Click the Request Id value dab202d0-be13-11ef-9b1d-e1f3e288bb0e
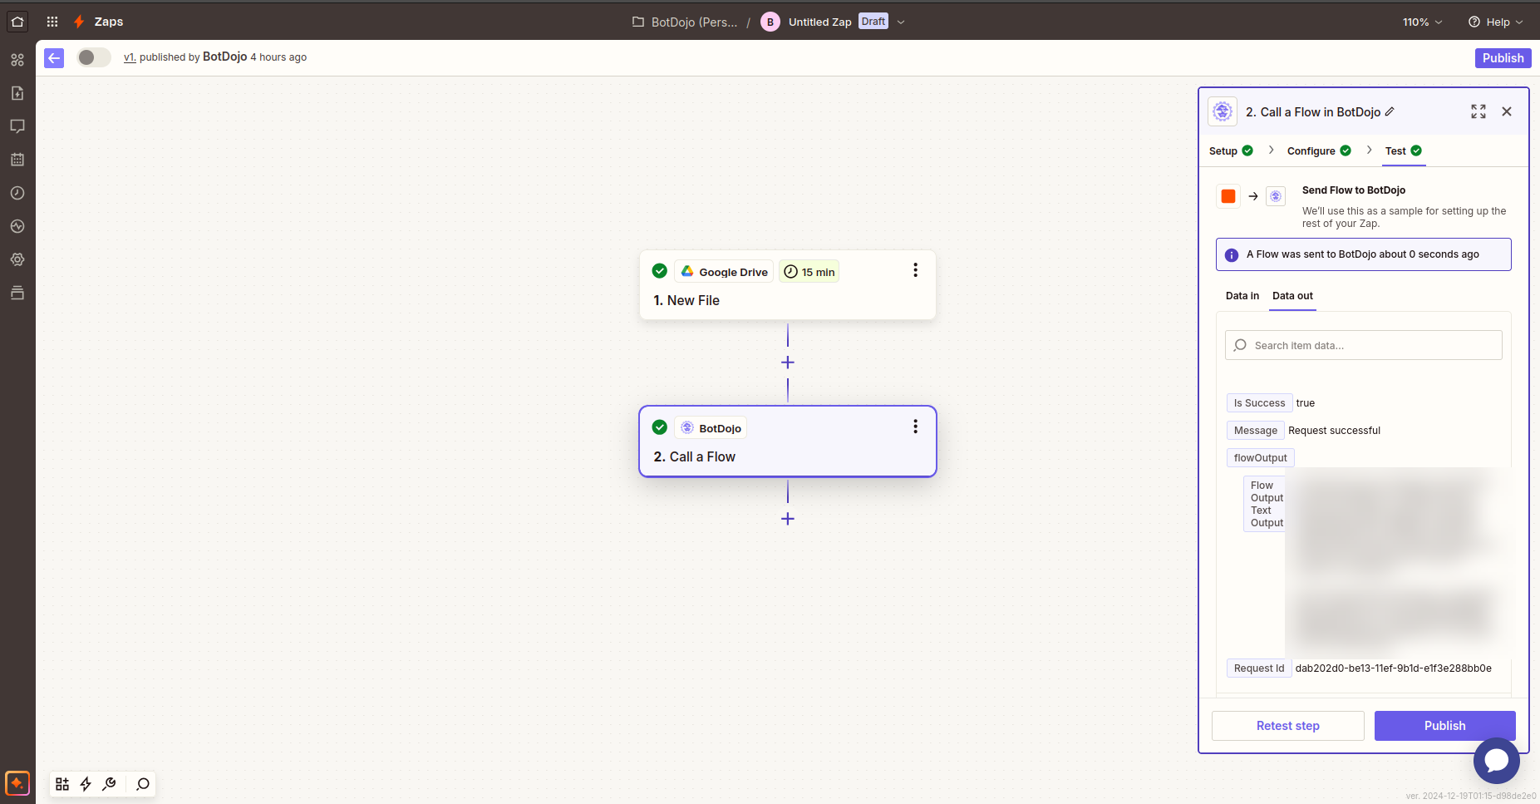1540x804 pixels. tap(1393, 668)
